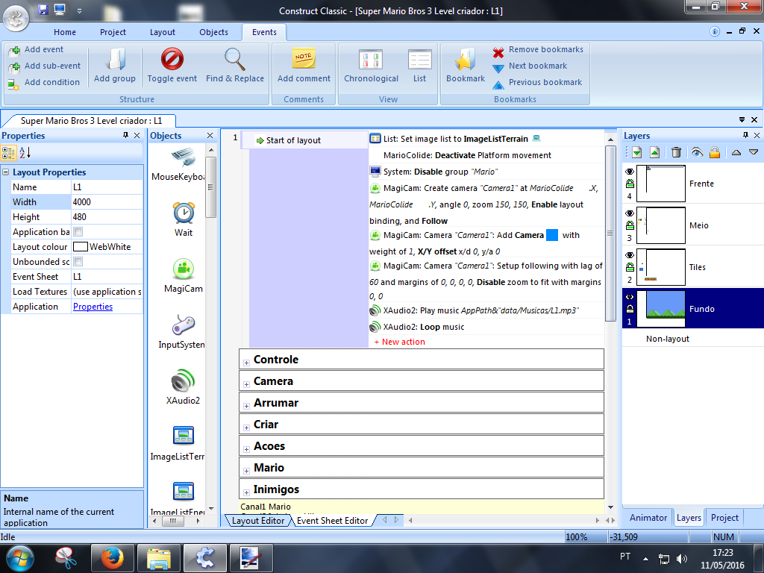764x573 pixels.
Task: Click Add group in Structure
Action: (115, 66)
